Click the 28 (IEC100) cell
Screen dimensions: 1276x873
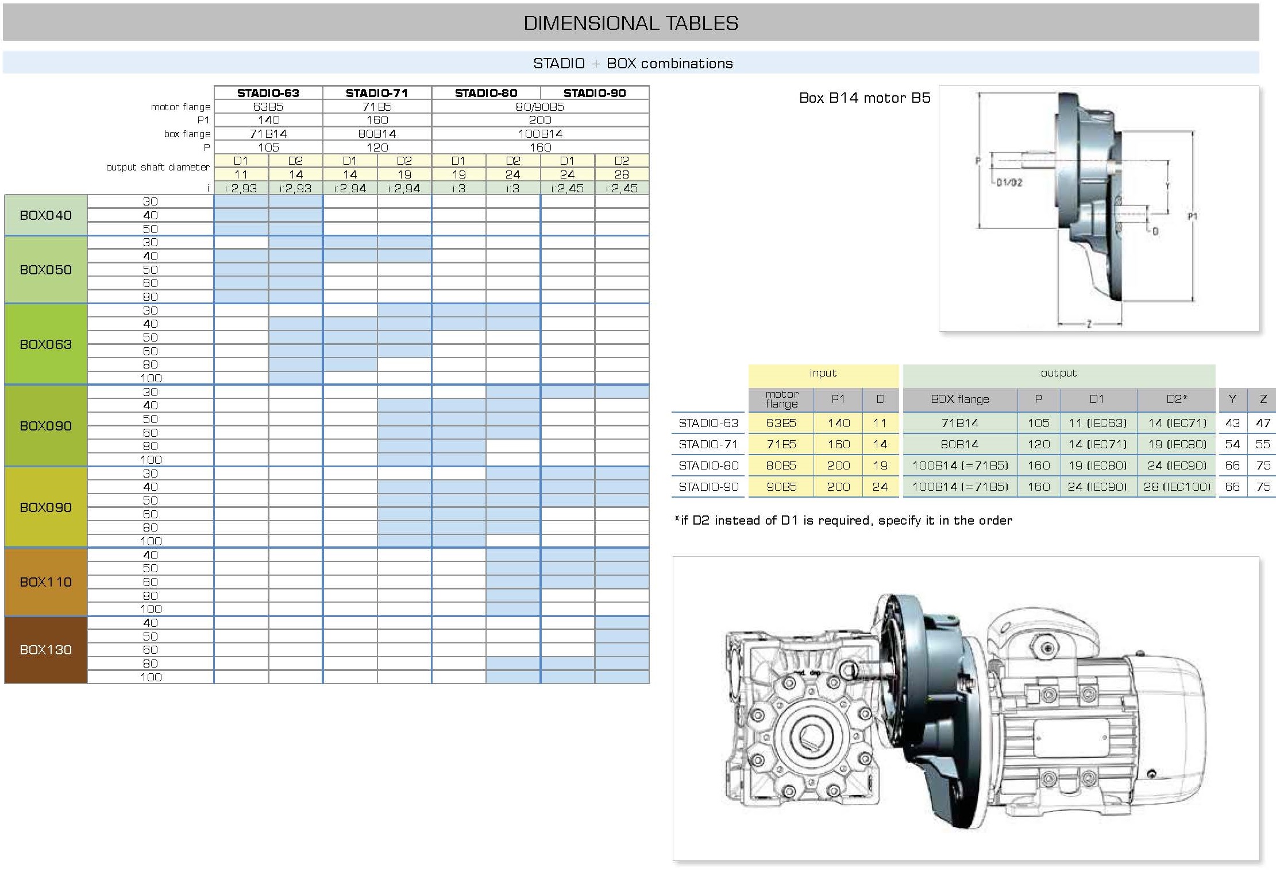coord(1177,487)
